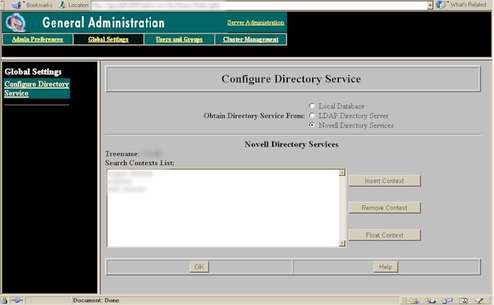This screenshot has width=494, height=305.
Task: Click the security lock status icon
Action: click(4, 300)
